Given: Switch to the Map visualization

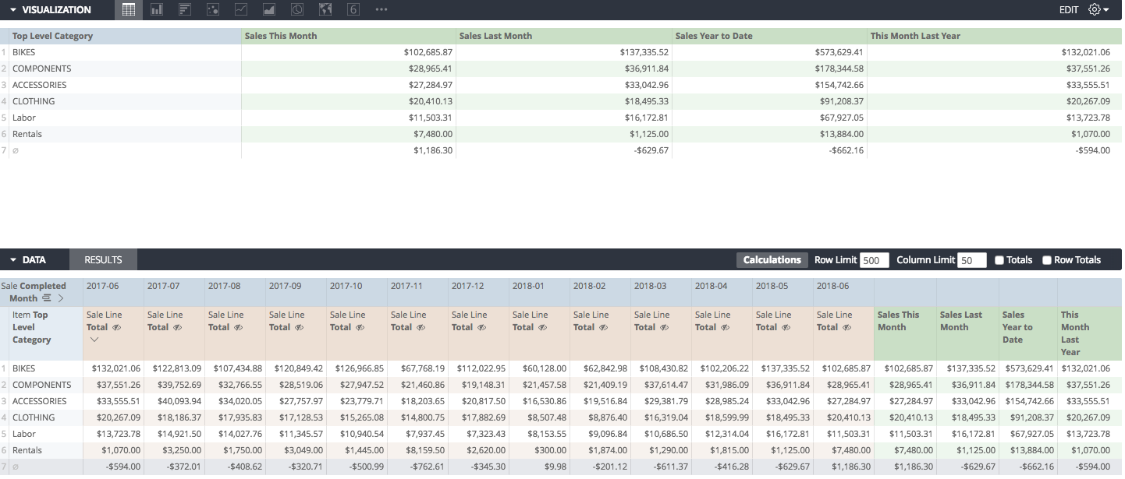Looking at the screenshot, I should click(x=325, y=10).
